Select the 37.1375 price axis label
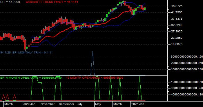Viewport: 203px width, 107px height. 177,19
